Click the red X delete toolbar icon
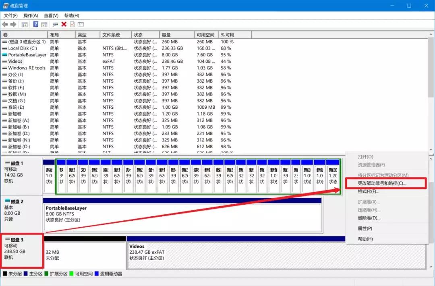 pos(64,25)
